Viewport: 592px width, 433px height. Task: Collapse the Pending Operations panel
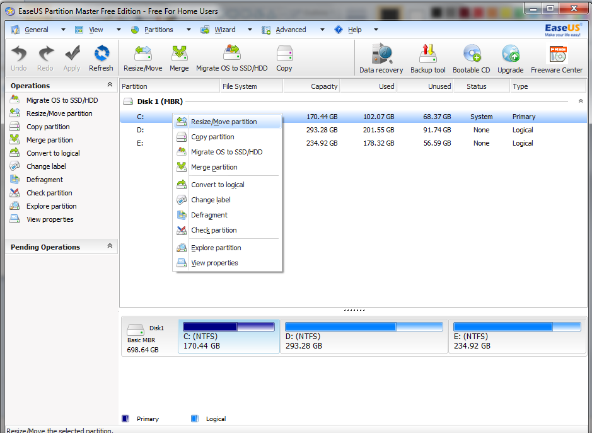(110, 246)
